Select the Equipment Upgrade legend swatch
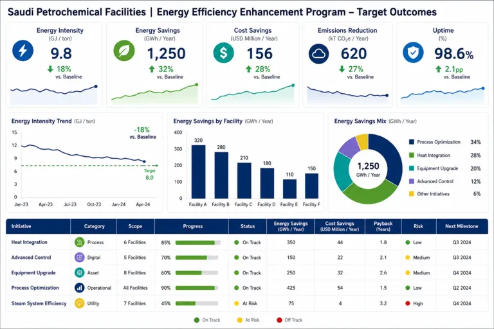Viewport: 494px width, 329px height. tap(412, 168)
